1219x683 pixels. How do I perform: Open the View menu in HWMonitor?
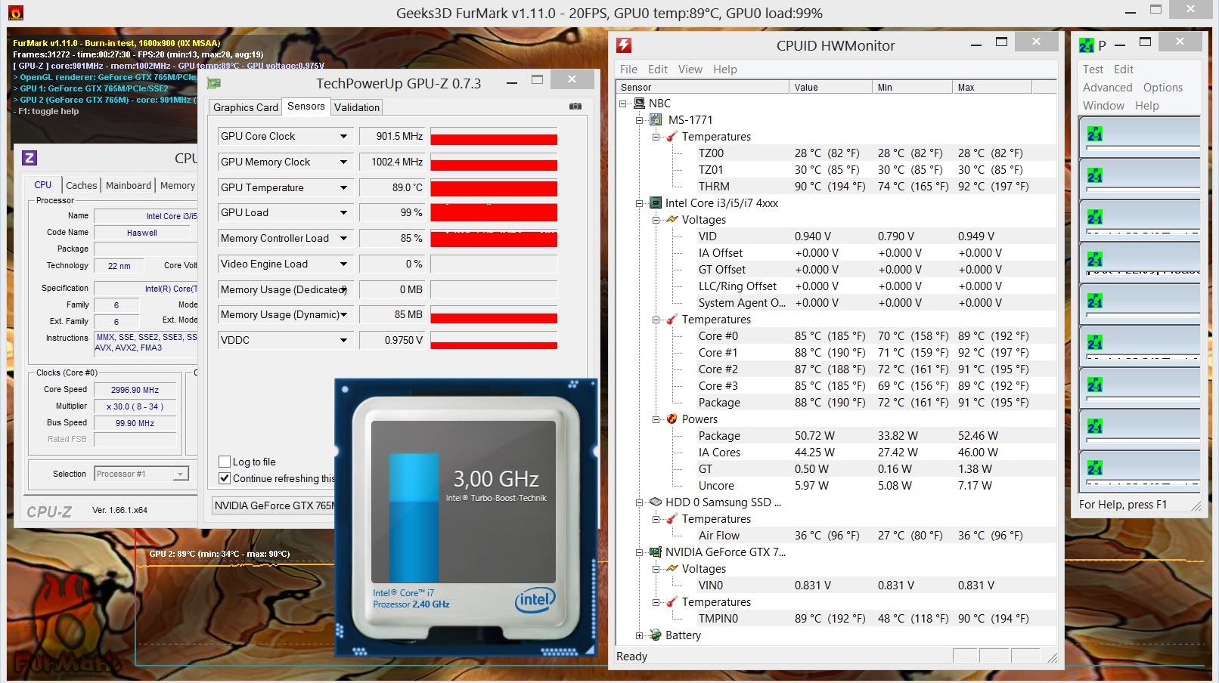click(690, 69)
